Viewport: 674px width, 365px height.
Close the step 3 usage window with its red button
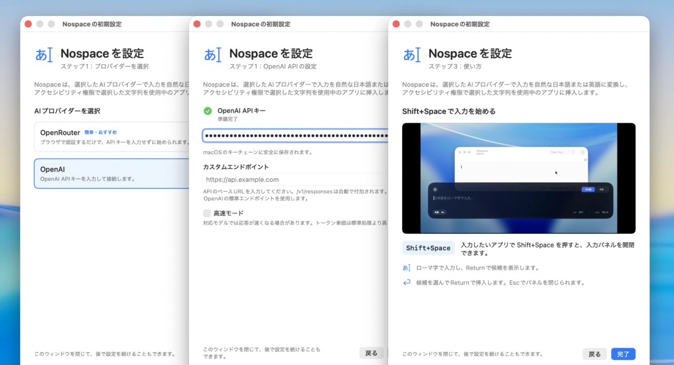396,24
